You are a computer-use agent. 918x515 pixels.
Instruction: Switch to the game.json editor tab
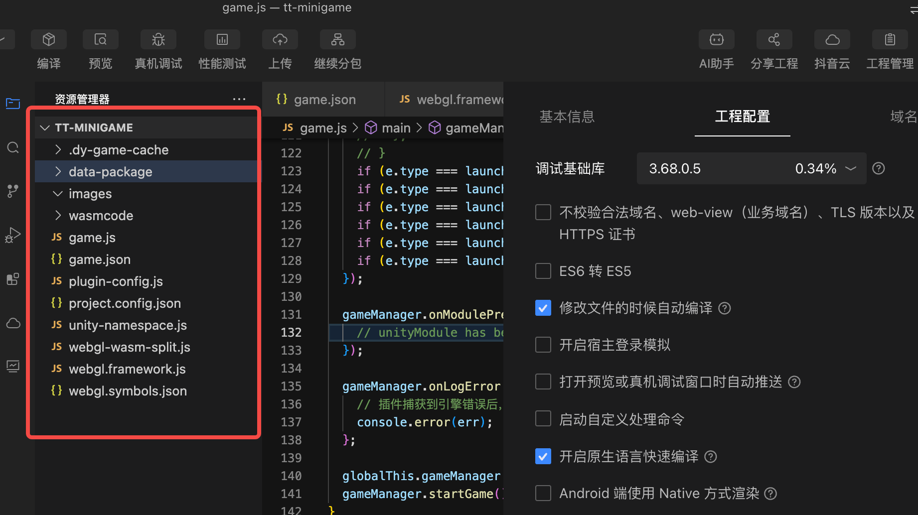[x=324, y=100]
